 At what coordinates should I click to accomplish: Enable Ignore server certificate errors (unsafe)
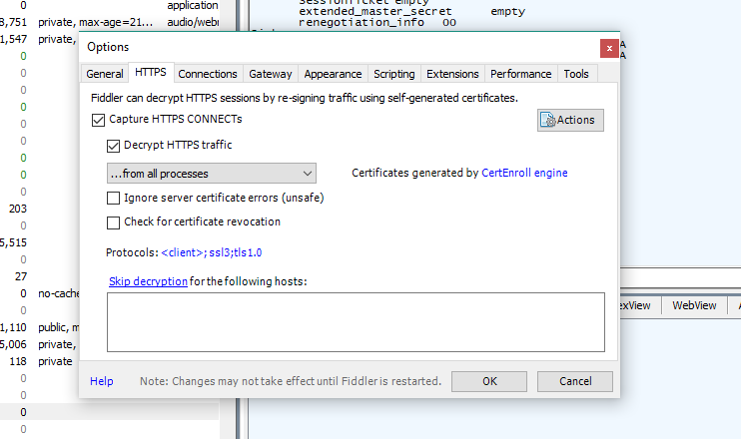114,198
